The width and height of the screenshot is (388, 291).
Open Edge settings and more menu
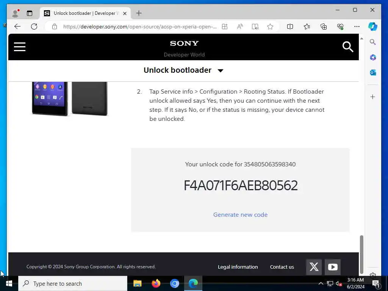[357, 27]
